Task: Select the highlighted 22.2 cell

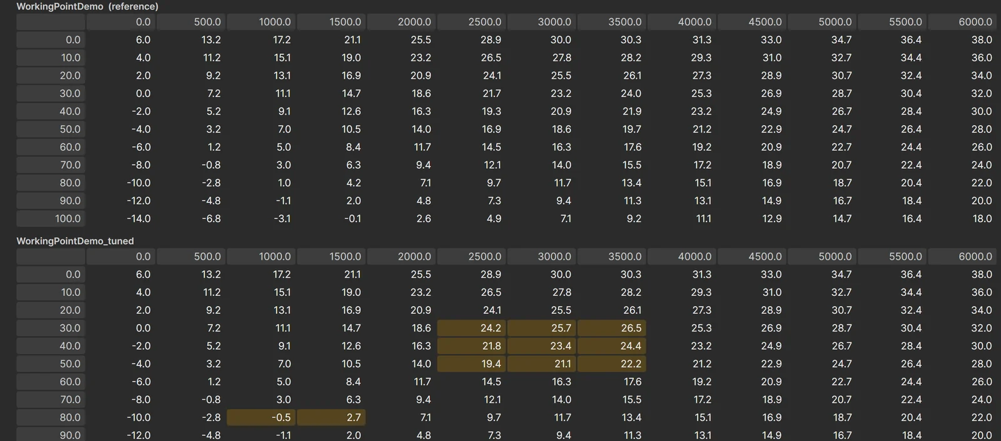Action: tap(612, 363)
